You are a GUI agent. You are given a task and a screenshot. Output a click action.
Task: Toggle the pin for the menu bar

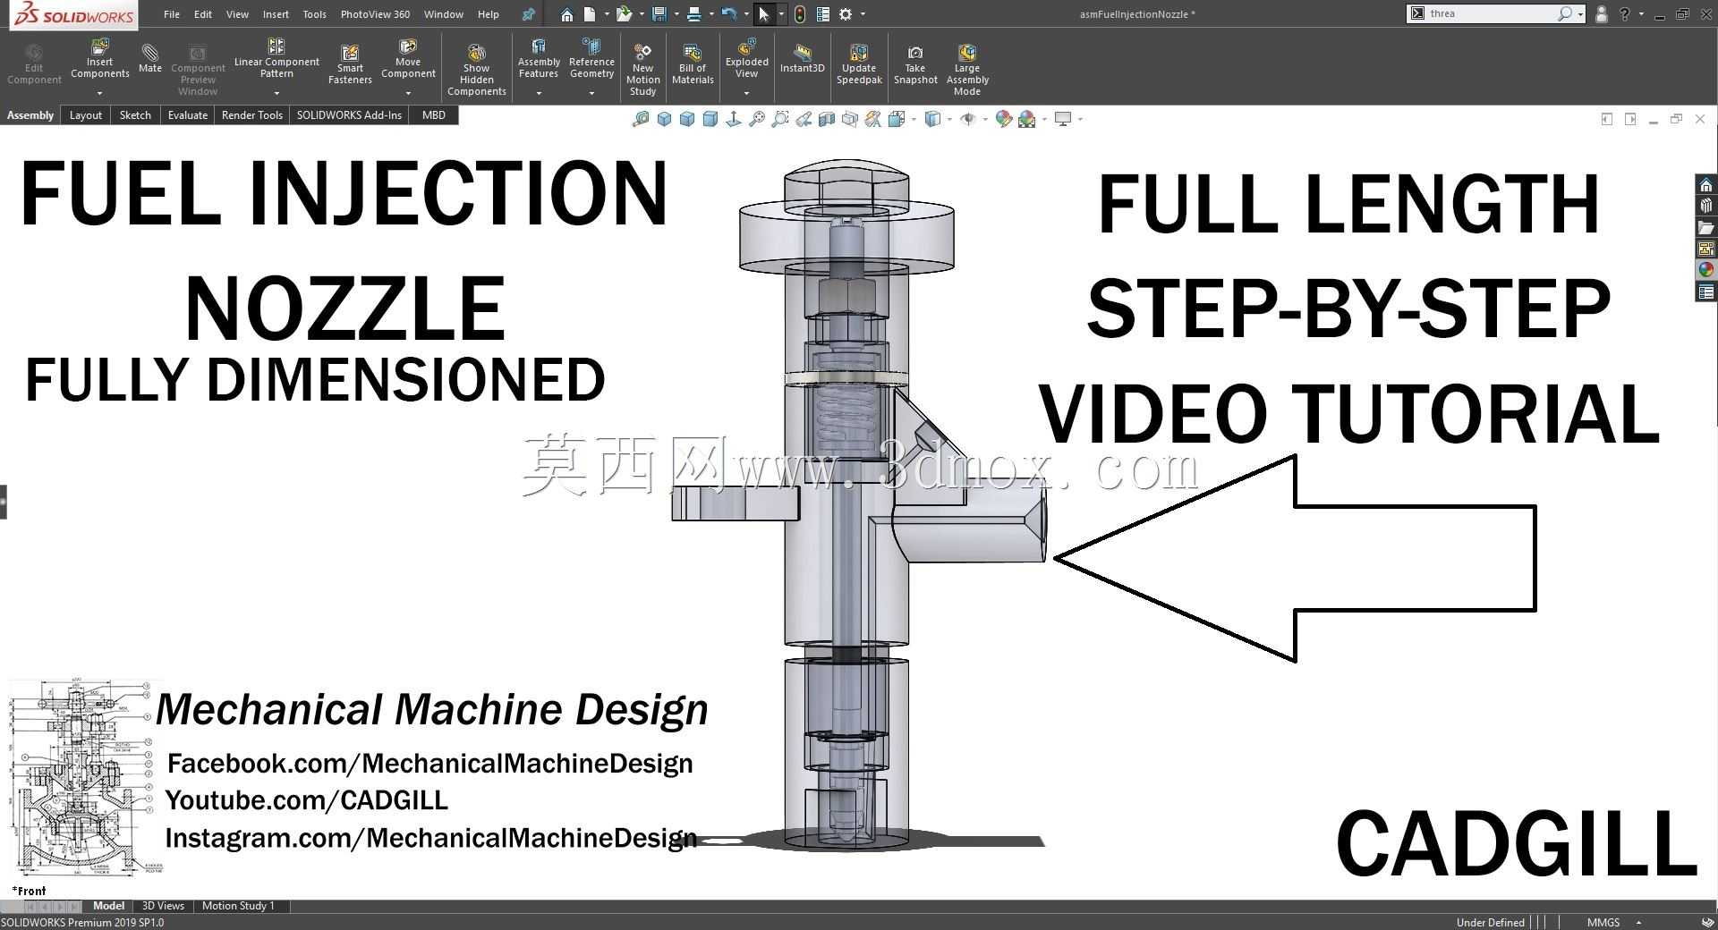pos(528,14)
